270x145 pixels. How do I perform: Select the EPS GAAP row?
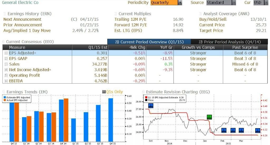[135, 59]
